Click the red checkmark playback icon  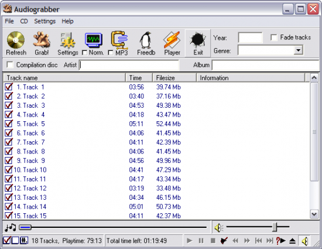coord(224,241)
